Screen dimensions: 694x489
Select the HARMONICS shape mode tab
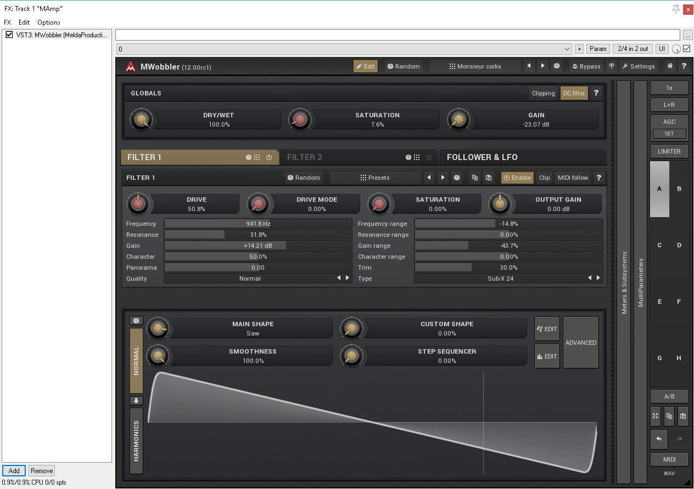coord(136,441)
